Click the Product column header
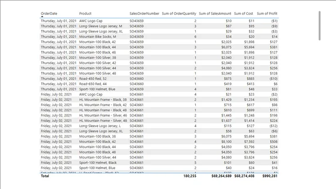This screenshot has height=189, width=336. click(85, 14)
